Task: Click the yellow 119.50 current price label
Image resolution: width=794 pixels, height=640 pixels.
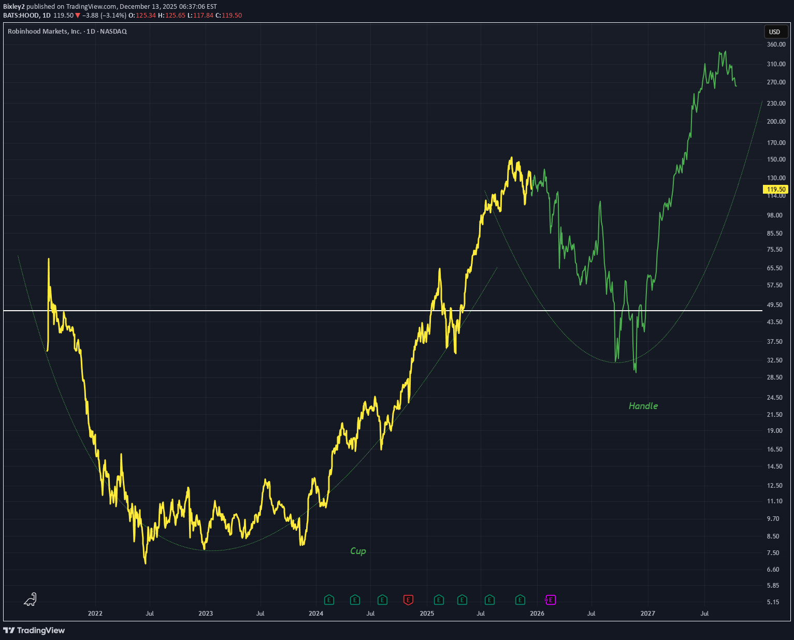Action: tap(776, 190)
